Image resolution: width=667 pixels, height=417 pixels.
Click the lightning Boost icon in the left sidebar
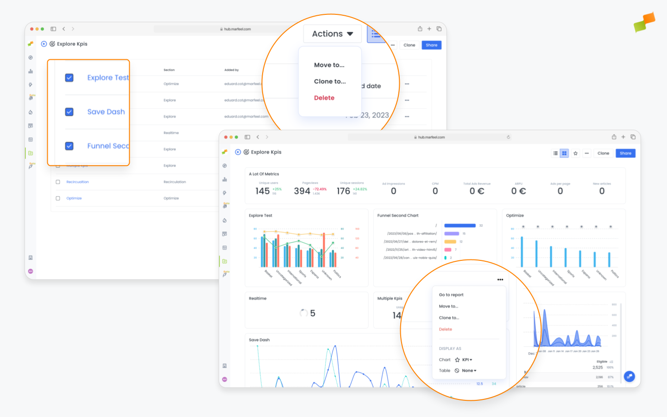click(225, 193)
